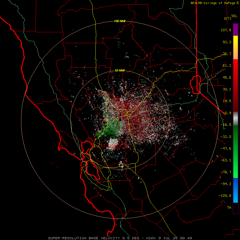The height and width of the screenshot is (240, 240).
Task: Click the 14.5 velocity scale value
Action: point(227,101)
